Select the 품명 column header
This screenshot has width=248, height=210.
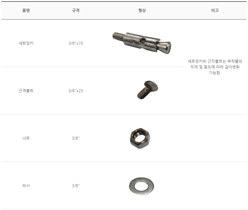[26, 11]
